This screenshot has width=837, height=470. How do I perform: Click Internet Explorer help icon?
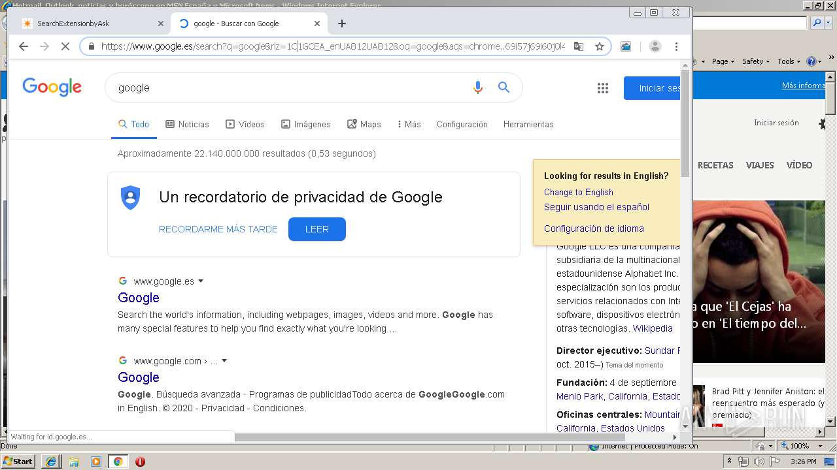coord(811,61)
